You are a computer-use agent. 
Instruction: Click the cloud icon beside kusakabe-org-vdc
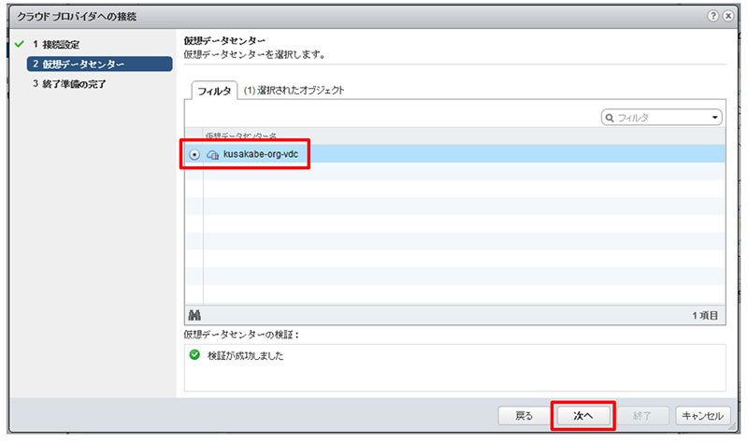click(213, 154)
